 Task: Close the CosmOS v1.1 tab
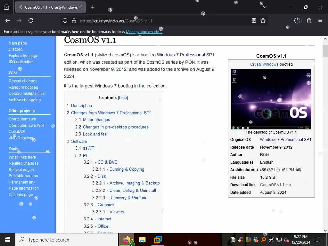pyautogui.click(x=80, y=7)
